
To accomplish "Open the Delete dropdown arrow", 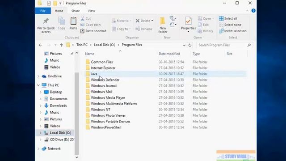I will pyautogui.click(x=152, y=21).
